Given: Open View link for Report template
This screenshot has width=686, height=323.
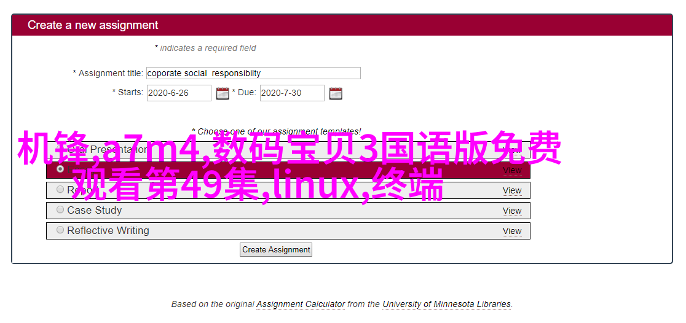Looking at the screenshot, I should 511,190.
